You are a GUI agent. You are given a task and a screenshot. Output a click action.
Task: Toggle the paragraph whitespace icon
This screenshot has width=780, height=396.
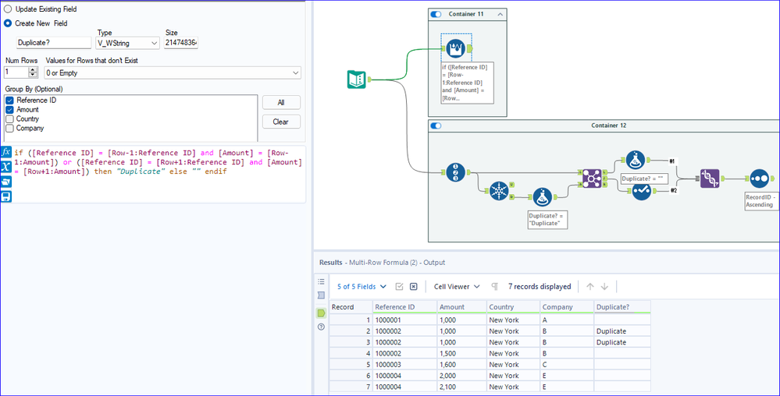pyautogui.click(x=494, y=287)
